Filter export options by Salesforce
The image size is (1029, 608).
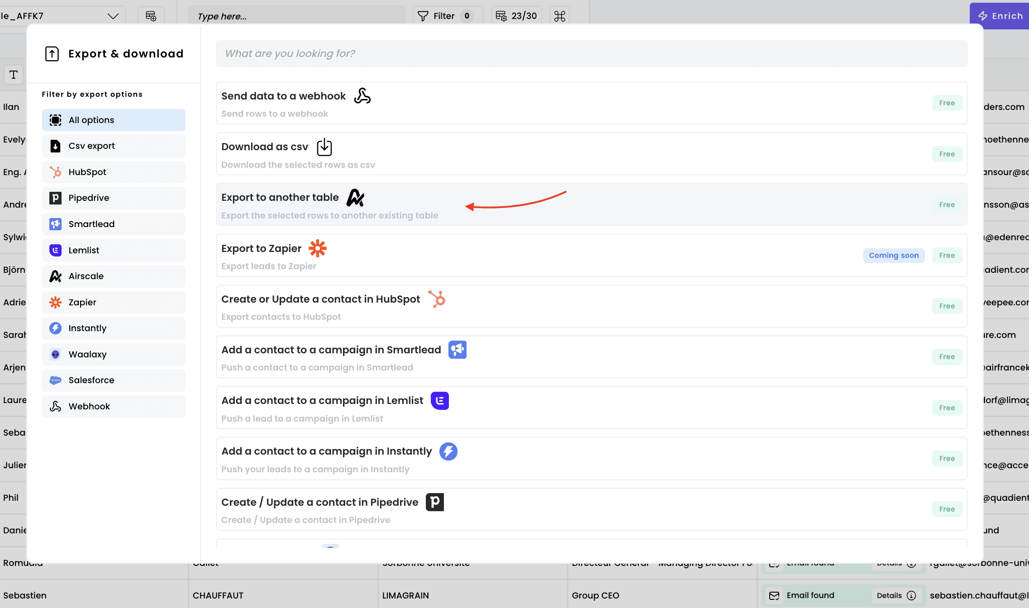[x=114, y=380]
